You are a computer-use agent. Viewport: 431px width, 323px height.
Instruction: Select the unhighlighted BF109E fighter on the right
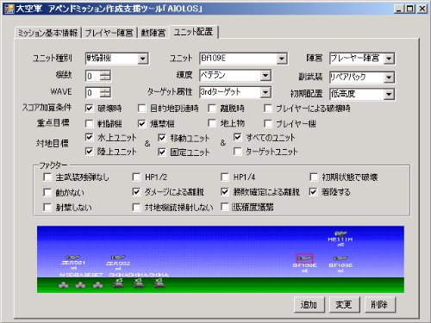[340, 258]
